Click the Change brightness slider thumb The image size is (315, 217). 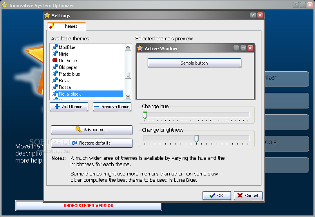tap(196, 139)
